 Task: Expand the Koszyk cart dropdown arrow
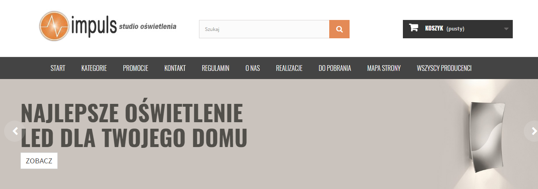tap(506, 29)
